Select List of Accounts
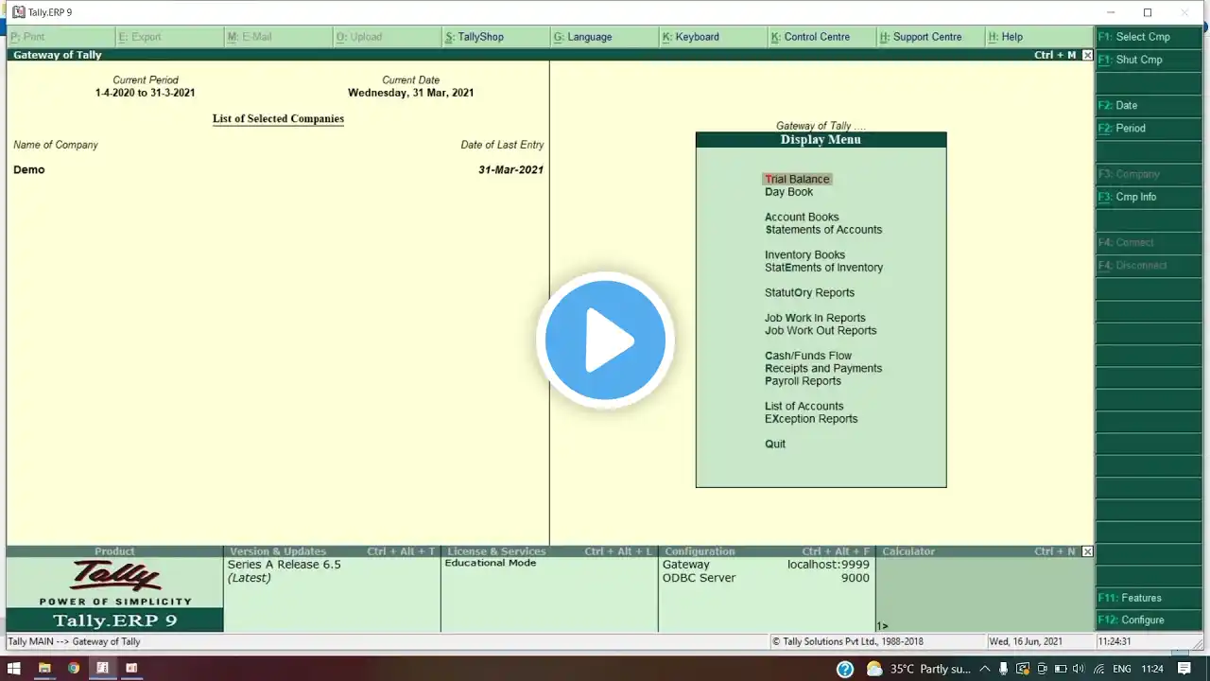The height and width of the screenshot is (681, 1210). pos(804,407)
